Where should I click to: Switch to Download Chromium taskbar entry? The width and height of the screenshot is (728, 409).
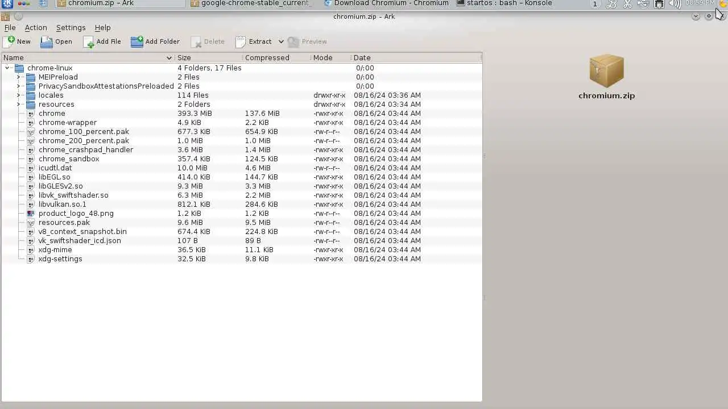pos(386,3)
